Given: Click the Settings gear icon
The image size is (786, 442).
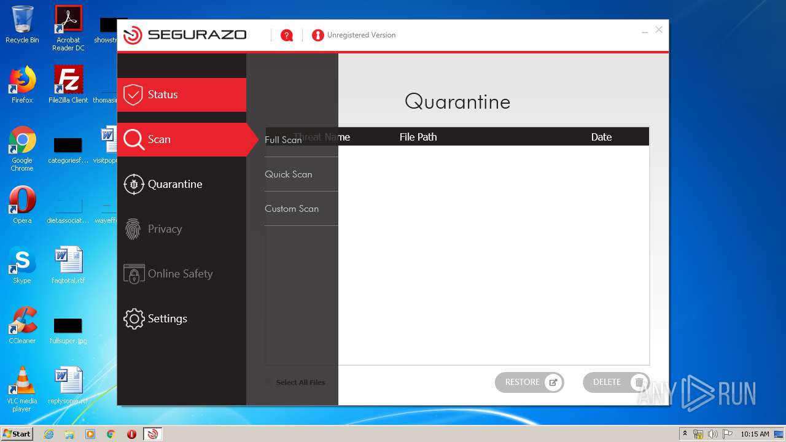Looking at the screenshot, I should tap(133, 319).
